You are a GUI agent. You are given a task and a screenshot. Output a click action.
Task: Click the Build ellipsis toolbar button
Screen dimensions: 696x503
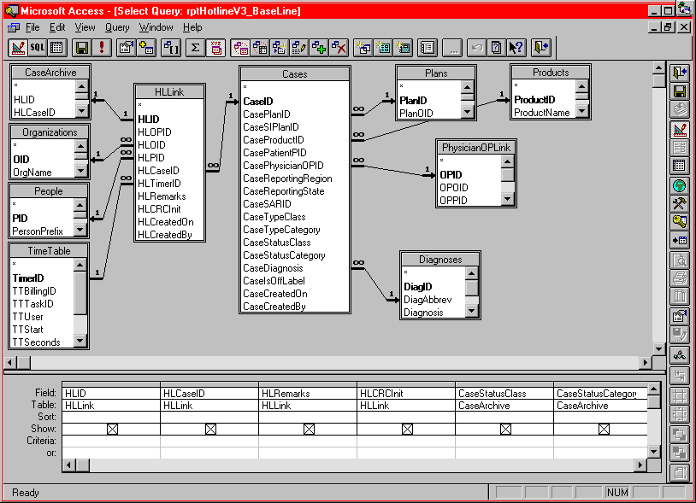[452, 48]
